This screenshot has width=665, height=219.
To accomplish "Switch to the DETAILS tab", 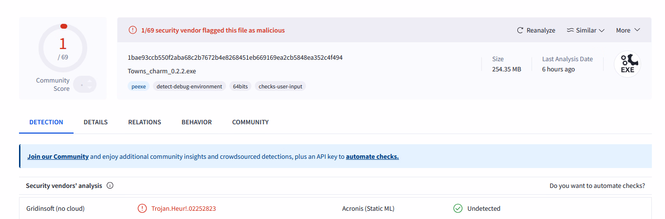I will (x=95, y=122).
